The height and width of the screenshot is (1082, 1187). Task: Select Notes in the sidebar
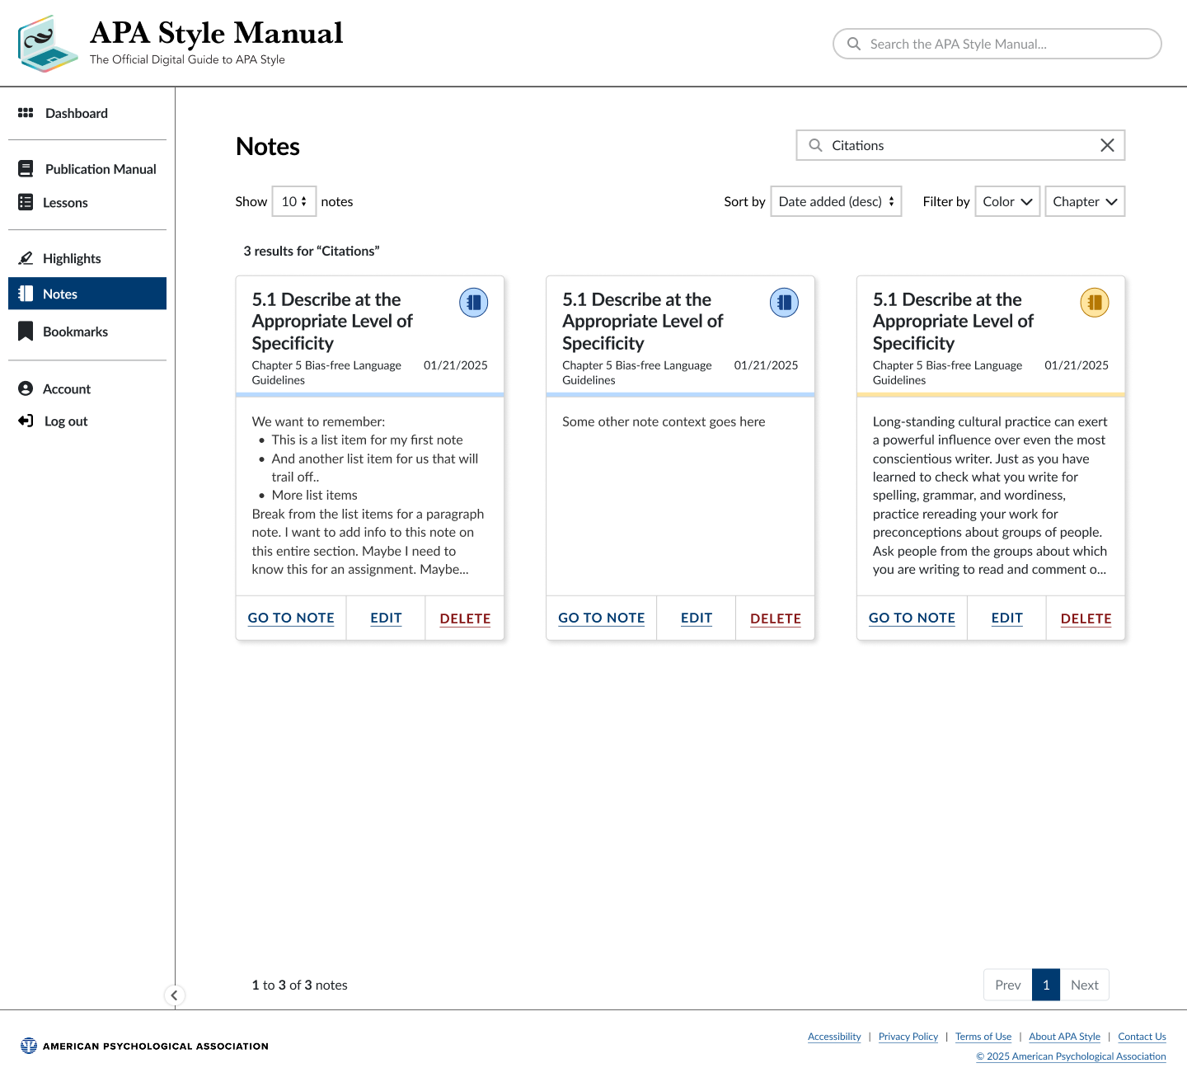pyautogui.click(x=87, y=294)
